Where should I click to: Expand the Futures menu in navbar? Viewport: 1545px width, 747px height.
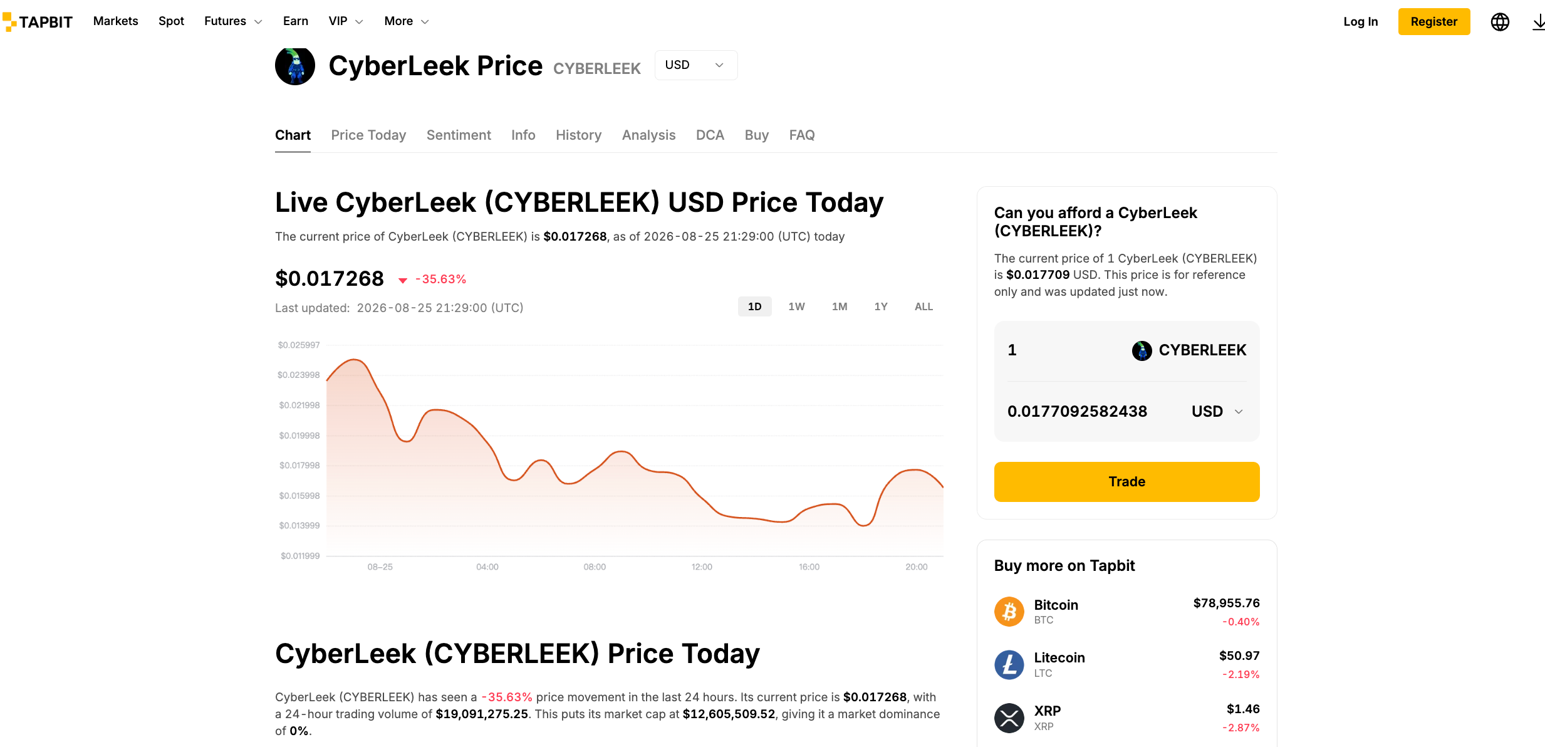[x=233, y=21]
